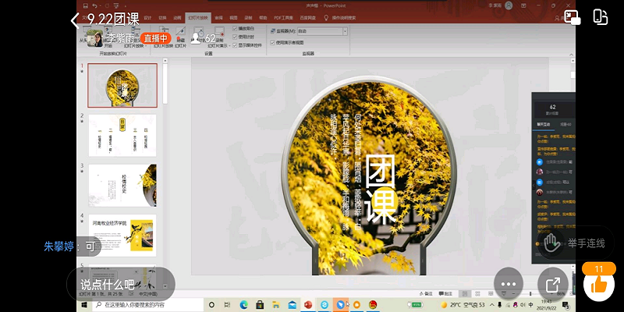Viewport: 624px width, 312px height.
Task: Tap the raise hand icon
Action: coord(552,243)
